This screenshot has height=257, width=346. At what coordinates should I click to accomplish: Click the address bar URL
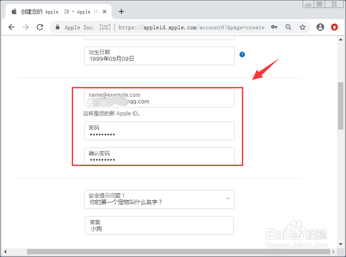pos(191,28)
